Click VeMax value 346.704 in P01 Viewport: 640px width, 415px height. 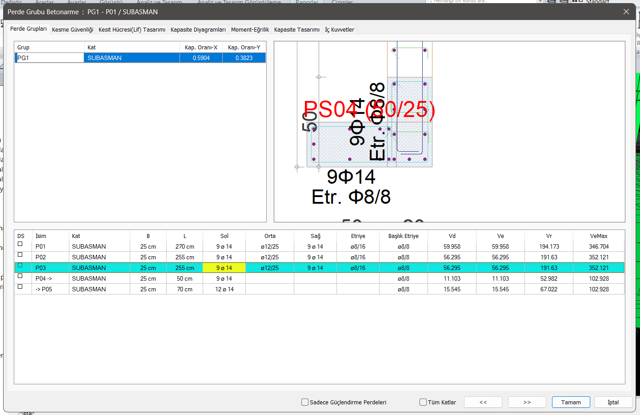599,246
